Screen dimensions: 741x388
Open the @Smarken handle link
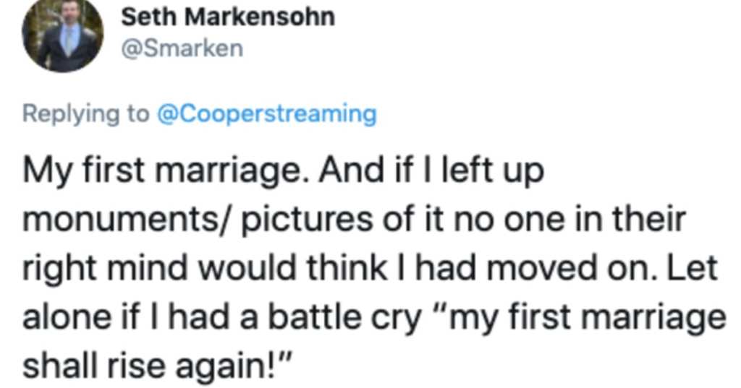[182, 48]
